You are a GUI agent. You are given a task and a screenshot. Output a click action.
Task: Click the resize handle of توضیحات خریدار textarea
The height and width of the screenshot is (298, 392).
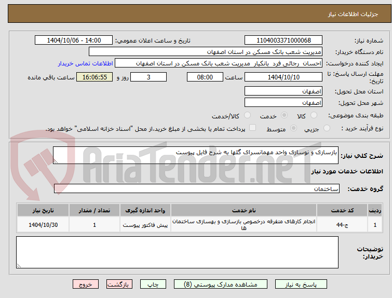(19, 266)
